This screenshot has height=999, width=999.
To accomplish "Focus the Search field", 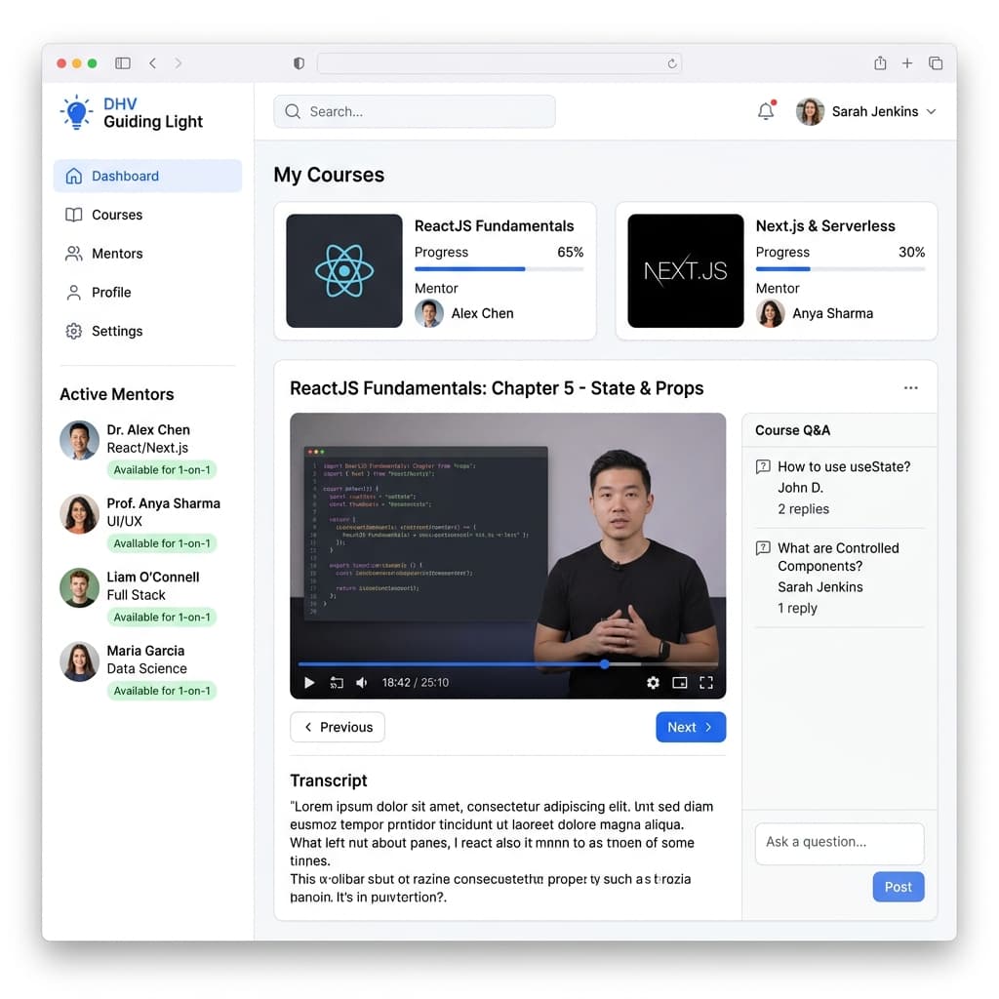I will coord(415,111).
